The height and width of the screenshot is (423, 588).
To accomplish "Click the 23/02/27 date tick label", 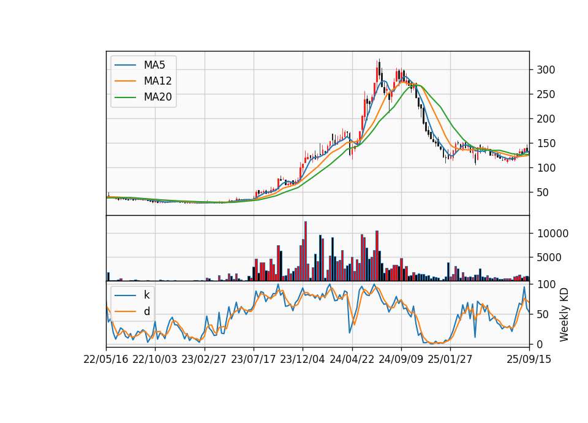I will tap(204, 359).
